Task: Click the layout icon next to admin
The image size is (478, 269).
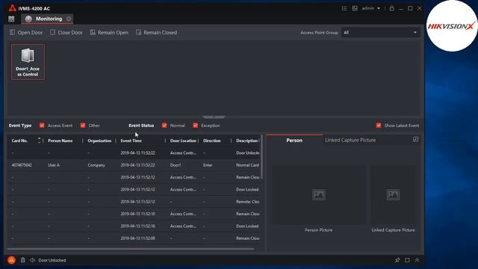Action: [355, 8]
